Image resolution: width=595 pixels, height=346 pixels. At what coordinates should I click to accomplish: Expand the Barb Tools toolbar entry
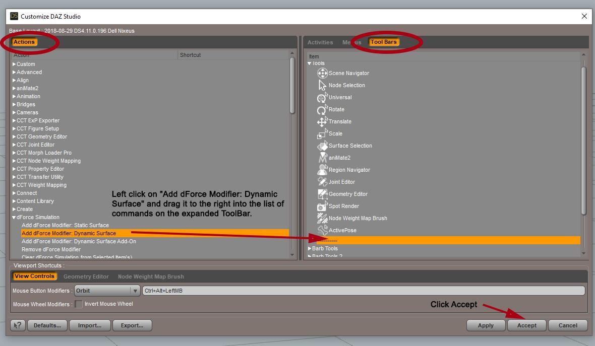click(x=309, y=249)
